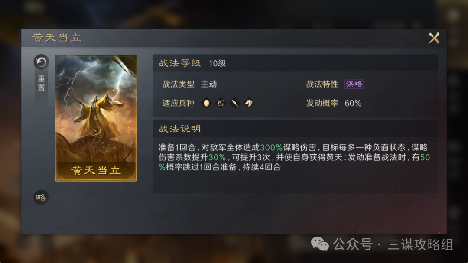Click the 发动概率 60% value
This screenshot has width=468, height=263.
[353, 103]
